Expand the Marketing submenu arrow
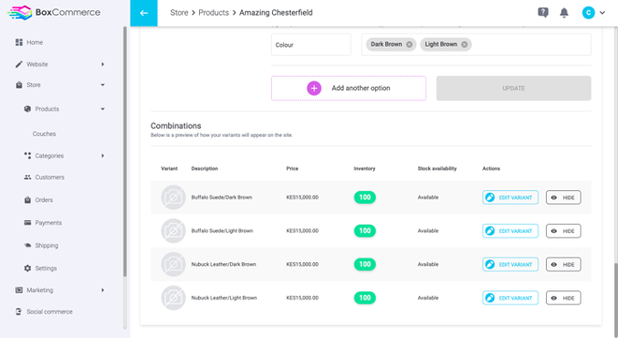Screen dimensions: 618x338 [x=102, y=290]
